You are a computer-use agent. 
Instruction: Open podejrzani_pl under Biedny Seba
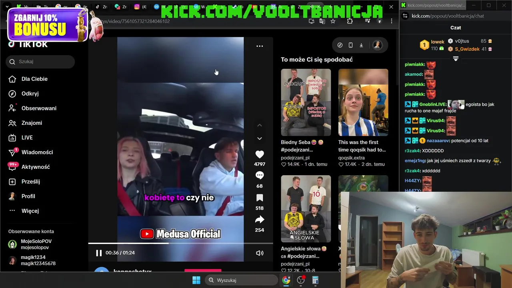coord(295,158)
